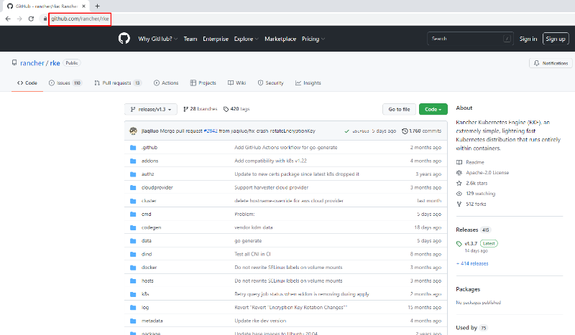Open 'Support harvester cloud provider' commit message
The height and width of the screenshot is (335, 575).
click(272, 187)
